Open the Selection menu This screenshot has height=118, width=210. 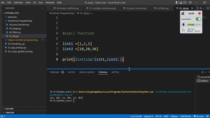point(18,3)
